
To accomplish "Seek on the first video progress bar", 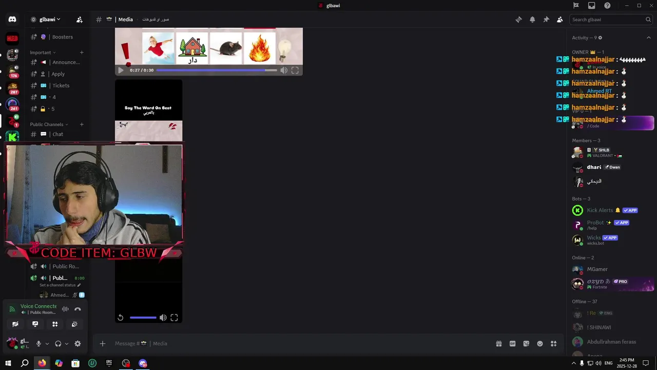I will pyautogui.click(x=217, y=70).
